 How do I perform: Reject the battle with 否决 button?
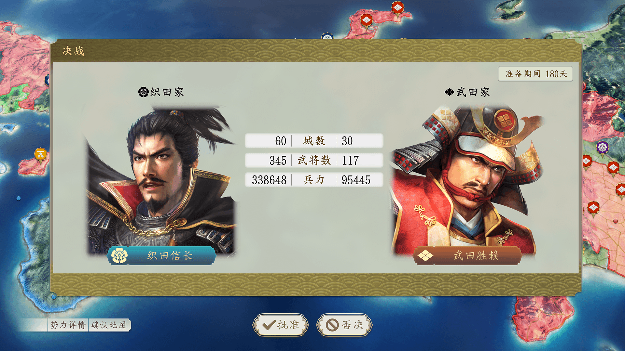[344, 325]
